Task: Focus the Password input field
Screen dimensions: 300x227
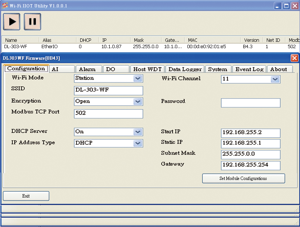Action: pos(250,103)
